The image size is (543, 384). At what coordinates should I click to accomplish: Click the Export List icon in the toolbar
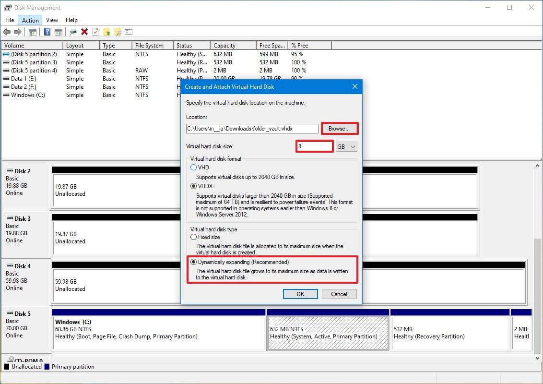coord(128,32)
